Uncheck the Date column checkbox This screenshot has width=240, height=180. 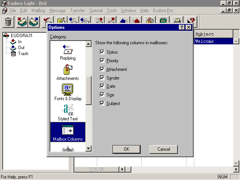102,86
